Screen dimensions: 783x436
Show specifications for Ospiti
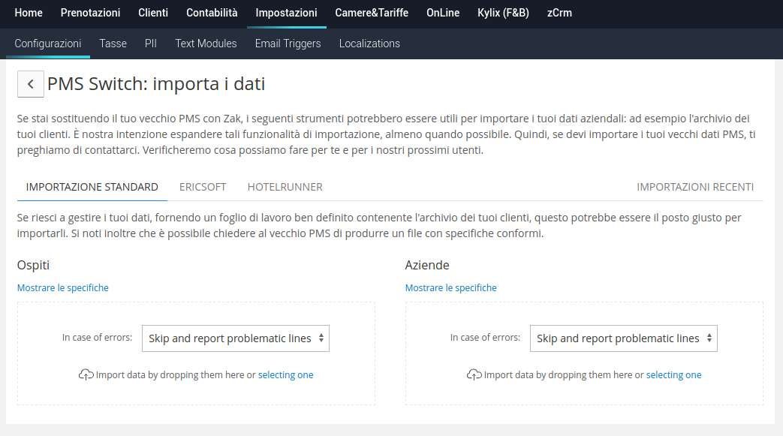pyautogui.click(x=63, y=287)
